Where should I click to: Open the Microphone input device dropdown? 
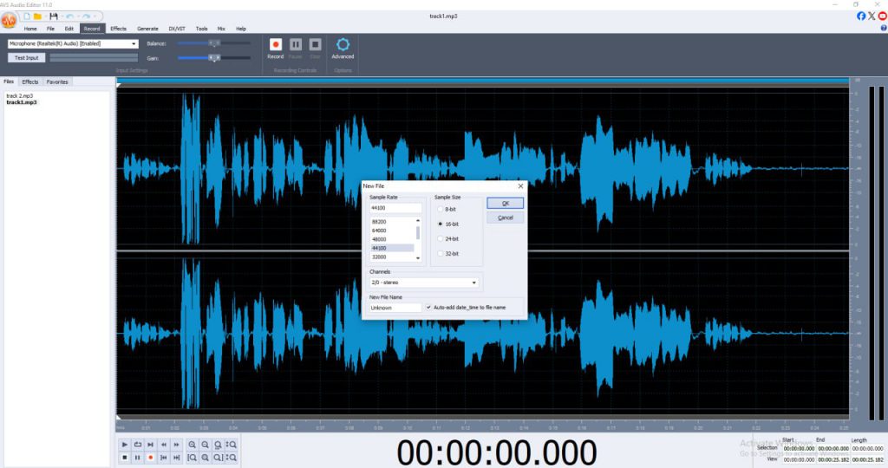pyautogui.click(x=134, y=43)
